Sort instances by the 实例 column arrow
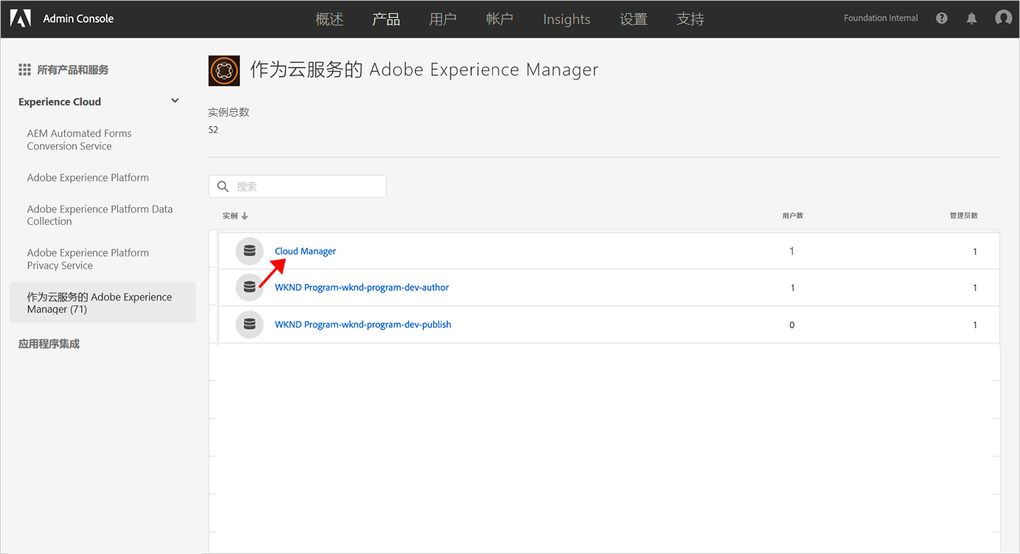Viewport: 1020px width, 554px height. [245, 216]
